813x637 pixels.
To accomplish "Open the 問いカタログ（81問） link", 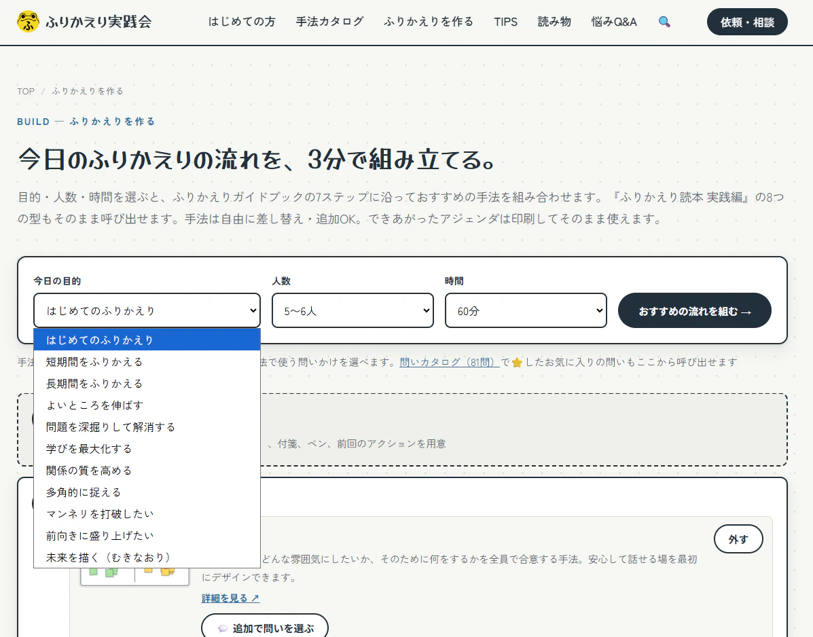I will pos(450,362).
